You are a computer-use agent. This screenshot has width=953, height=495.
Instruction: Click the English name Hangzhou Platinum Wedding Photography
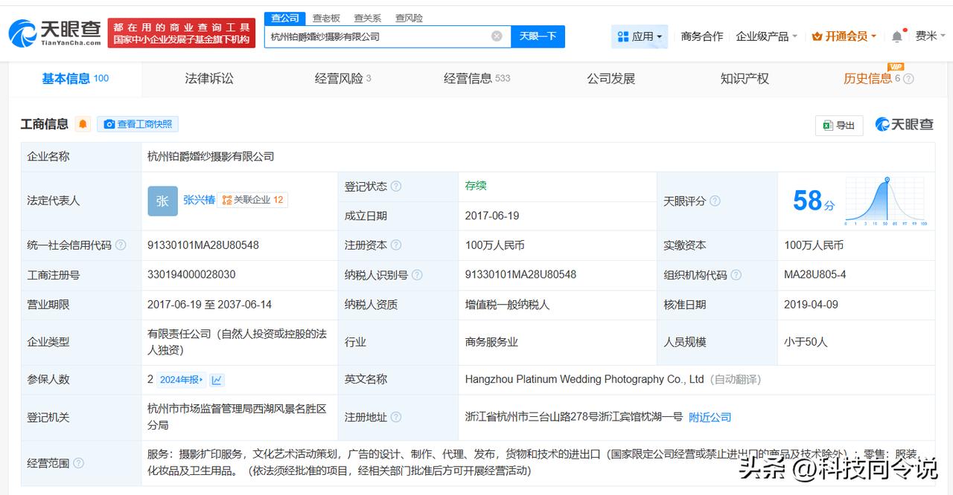[584, 380]
